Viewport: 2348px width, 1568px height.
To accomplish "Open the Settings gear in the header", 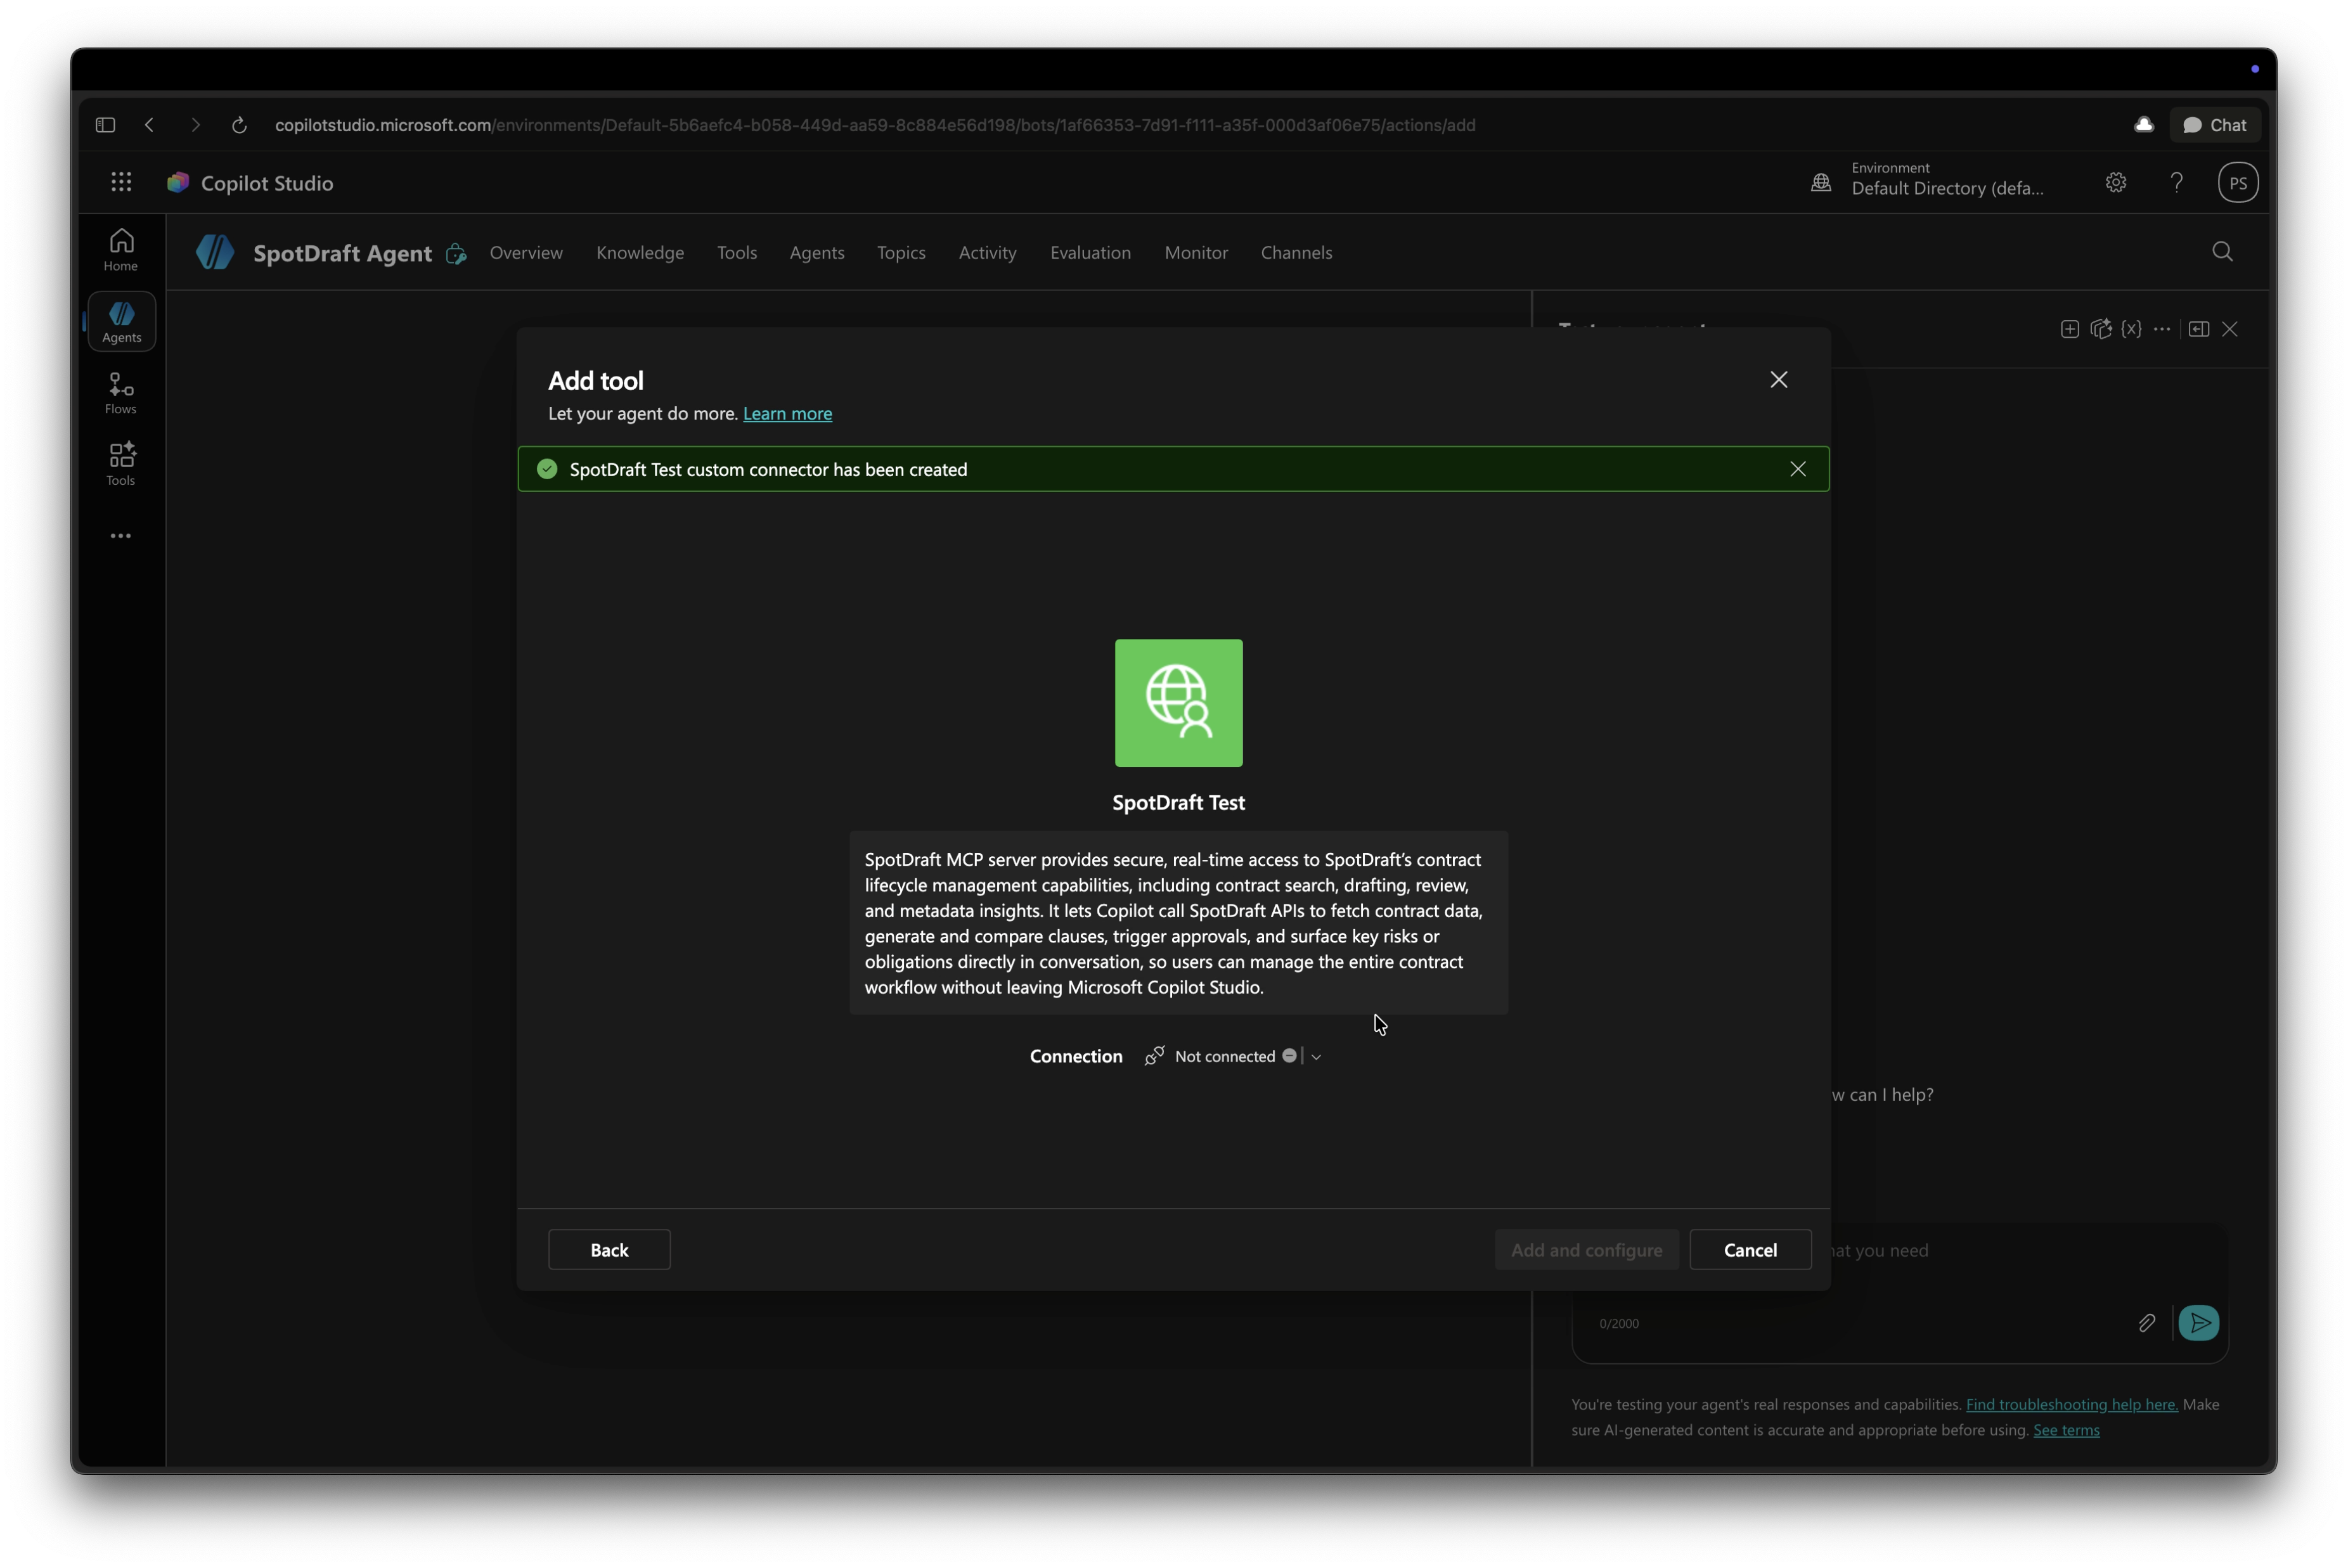I will pyautogui.click(x=2115, y=182).
